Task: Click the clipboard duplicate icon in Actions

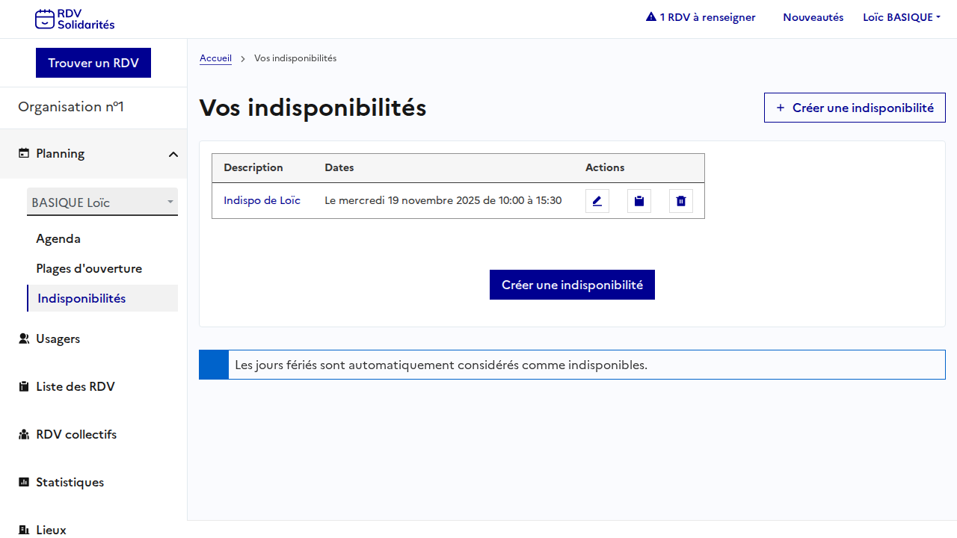Action: (x=638, y=201)
